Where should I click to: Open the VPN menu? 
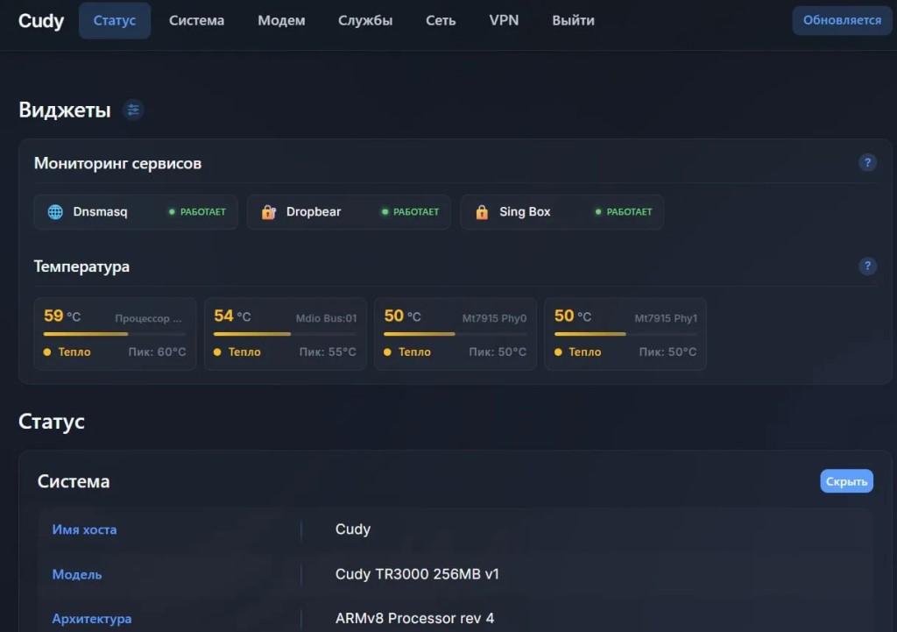click(x=504, y=21)
